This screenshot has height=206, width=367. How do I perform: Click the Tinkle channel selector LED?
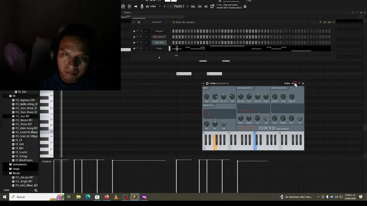[169, 48]
